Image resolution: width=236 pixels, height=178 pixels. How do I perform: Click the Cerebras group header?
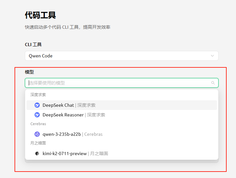coord(38,124)
